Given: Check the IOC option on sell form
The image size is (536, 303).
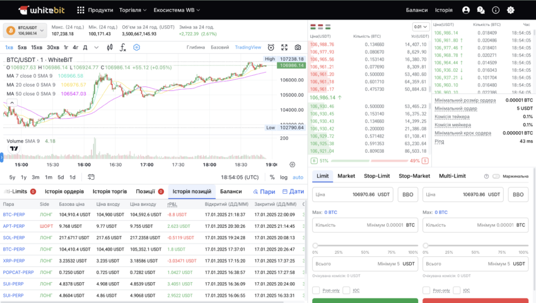Looking at the screenshot, I should point(458,290).
